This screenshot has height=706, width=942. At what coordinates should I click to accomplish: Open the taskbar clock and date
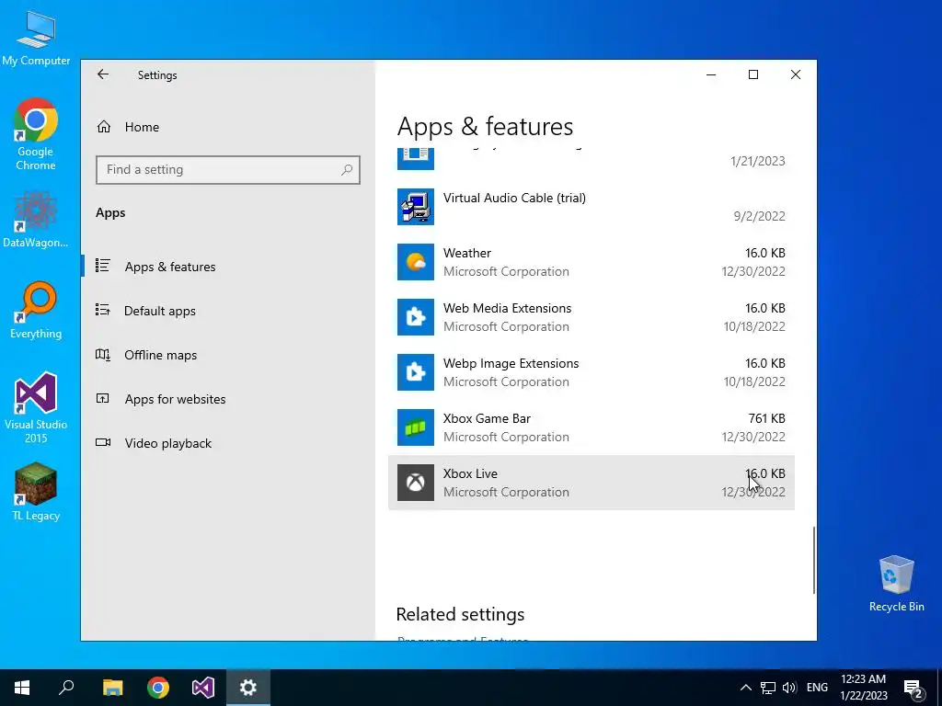coord(863,688)
